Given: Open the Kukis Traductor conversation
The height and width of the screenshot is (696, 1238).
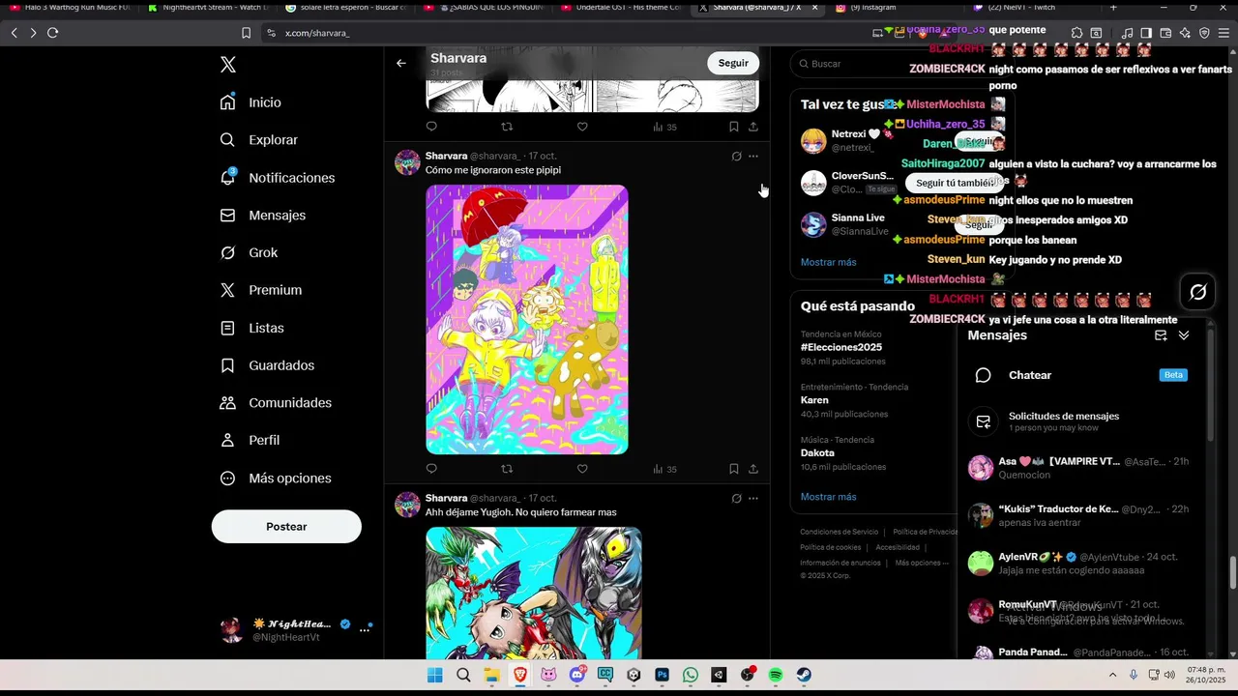Looking at the screenshot, I should (x=1080, y=515).
